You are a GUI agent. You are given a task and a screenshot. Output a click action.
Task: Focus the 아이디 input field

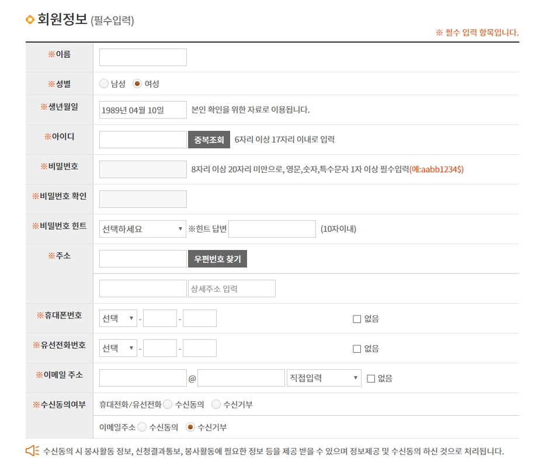coord(143,140)
